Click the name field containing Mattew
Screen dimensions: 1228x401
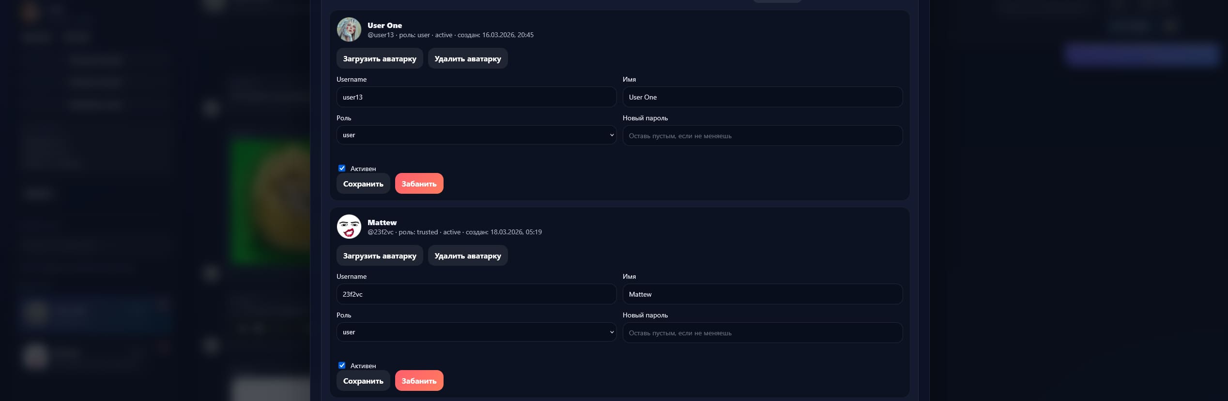(762, 294)
